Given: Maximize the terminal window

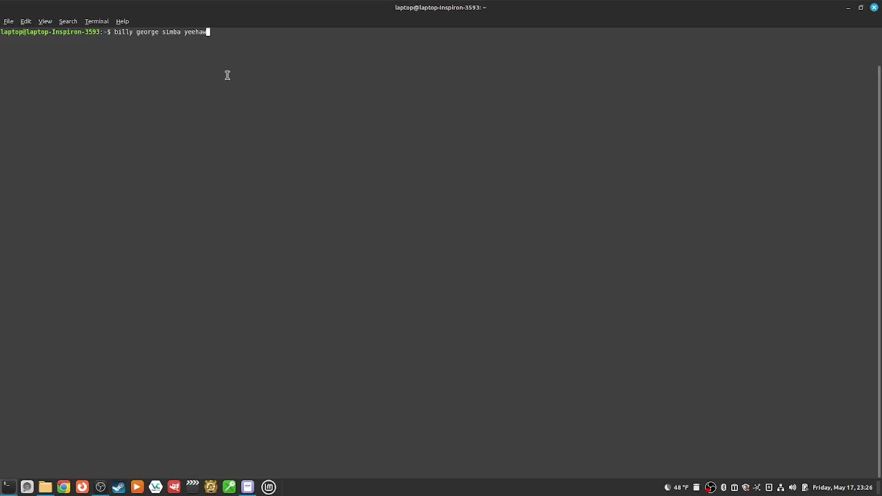Looking at the screenshot, I should (861, 8).
